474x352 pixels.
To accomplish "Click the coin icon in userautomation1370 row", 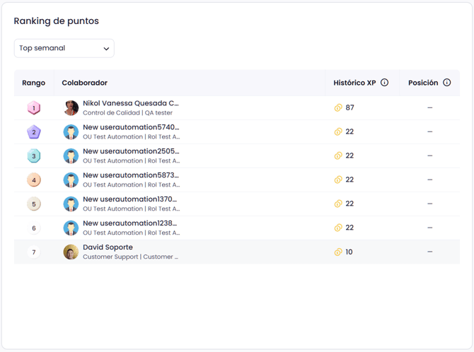I will point(338,204).
